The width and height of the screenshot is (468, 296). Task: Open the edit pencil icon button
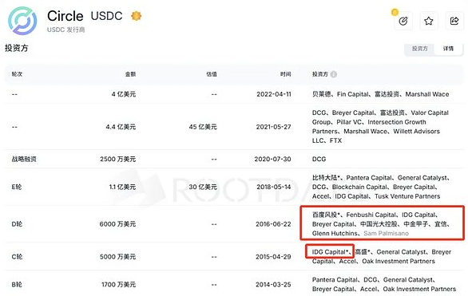tap(403, 21)
